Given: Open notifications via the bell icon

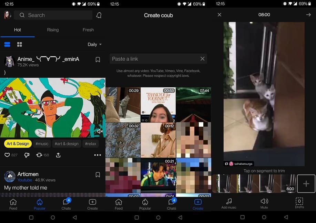Looking at the screenshot, I should click(x=99, y=15).
